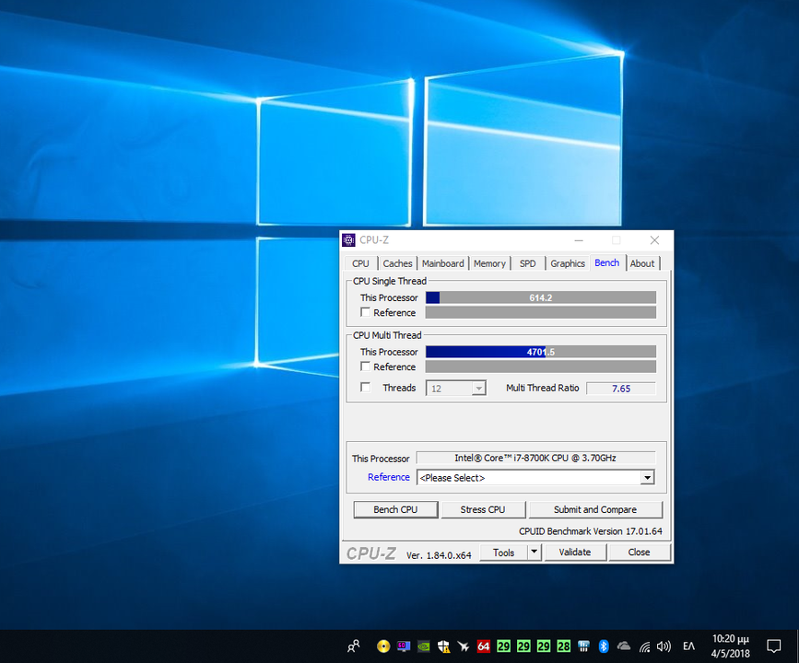Click the CPU-Z app icon in title bar
The width and height of the screenshot is (799, 663).
click(348, 239)
